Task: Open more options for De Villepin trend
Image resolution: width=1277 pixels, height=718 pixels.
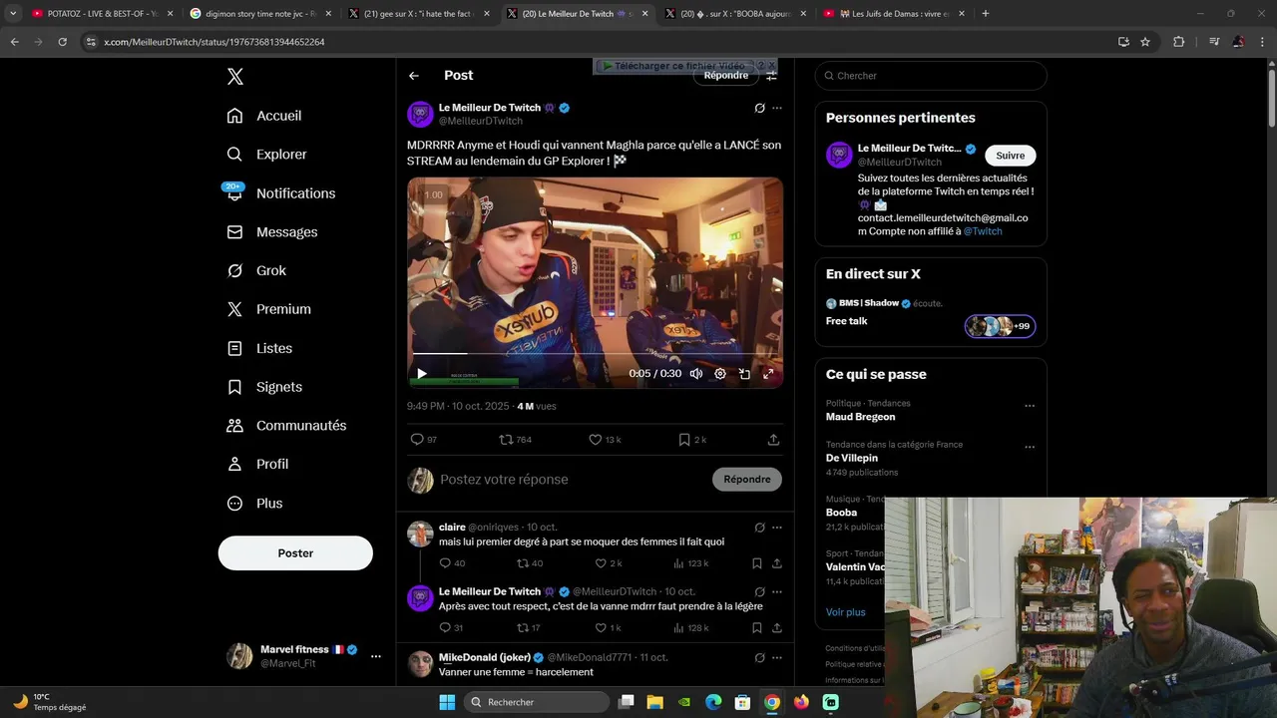Action: pyautogui.click(x=1030, y=447)
